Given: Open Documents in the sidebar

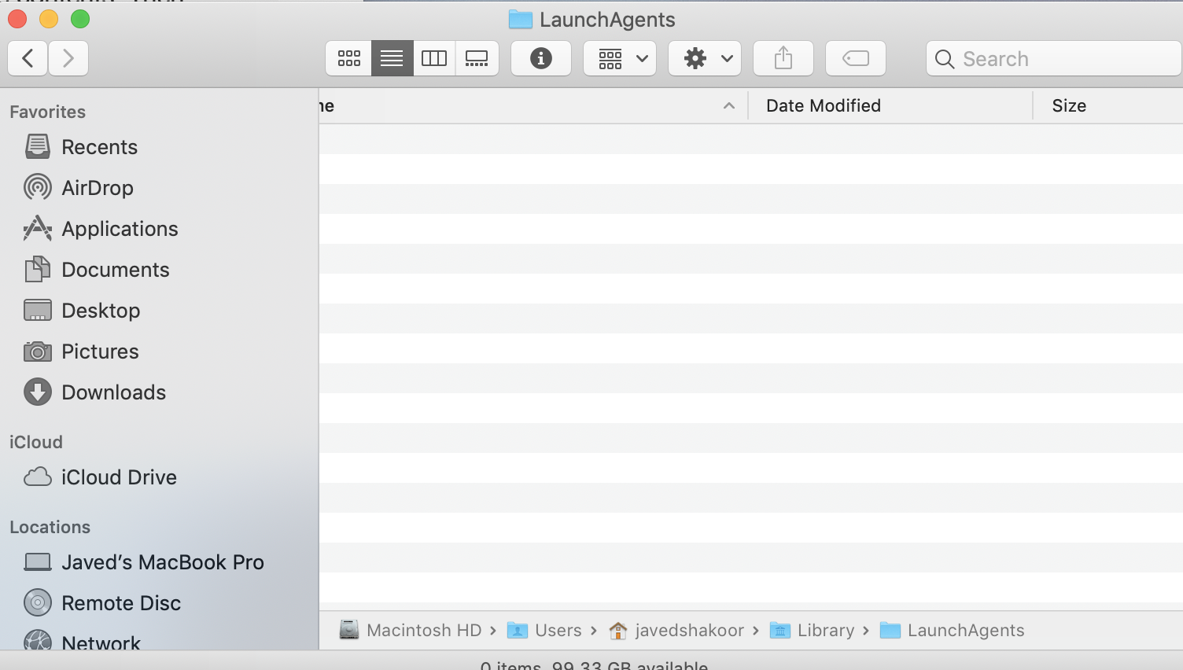Looking at the screenshot, I should (x=116, y=270).
